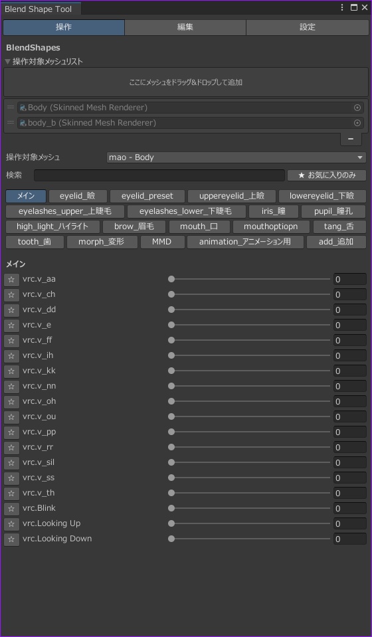
Task: Toggle お気に入りのみ favorites-only filter
Action: (327, 175)
